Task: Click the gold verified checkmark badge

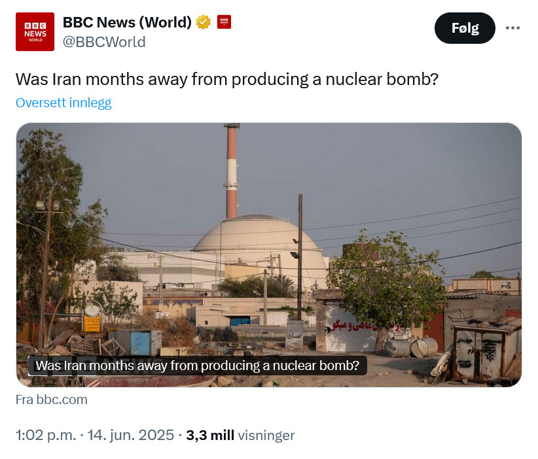Action: 204,22
